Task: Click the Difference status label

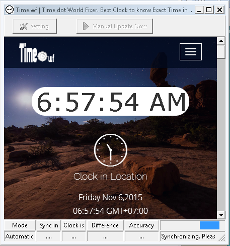Action: pyautogui.click(x=105, y=225)
